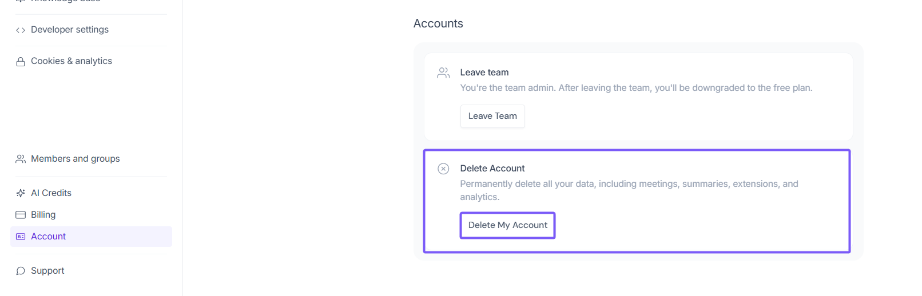
Task: Click the people icon beside Leave team
Action: [443, 73]
